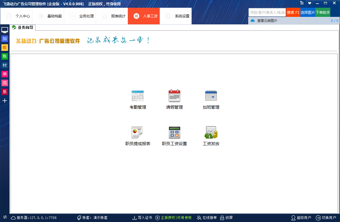Open the 职员工资设置 calculator icon
Viewport: 340px width, 222px height.
point(174,132)
